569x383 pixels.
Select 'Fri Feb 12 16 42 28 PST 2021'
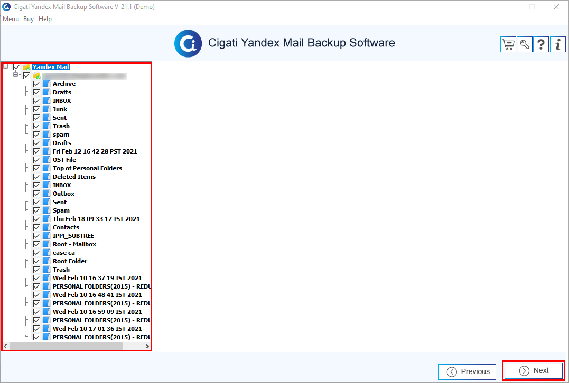(x=95, y=151)
